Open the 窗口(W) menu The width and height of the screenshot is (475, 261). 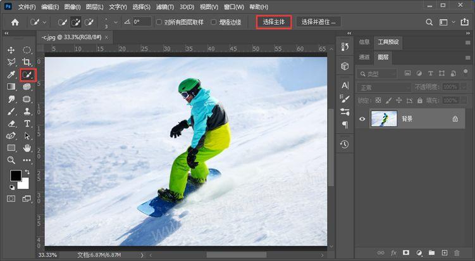(x=233, y=7)
